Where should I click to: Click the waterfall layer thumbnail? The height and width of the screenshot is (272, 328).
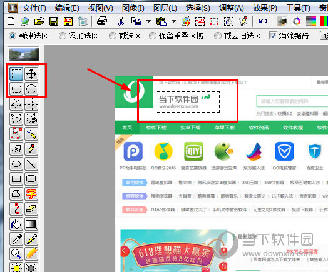point(23,54)
